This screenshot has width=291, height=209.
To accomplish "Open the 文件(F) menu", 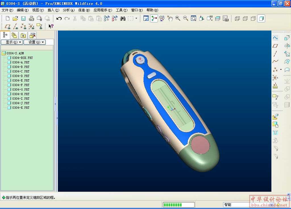I will coord(7,10).
